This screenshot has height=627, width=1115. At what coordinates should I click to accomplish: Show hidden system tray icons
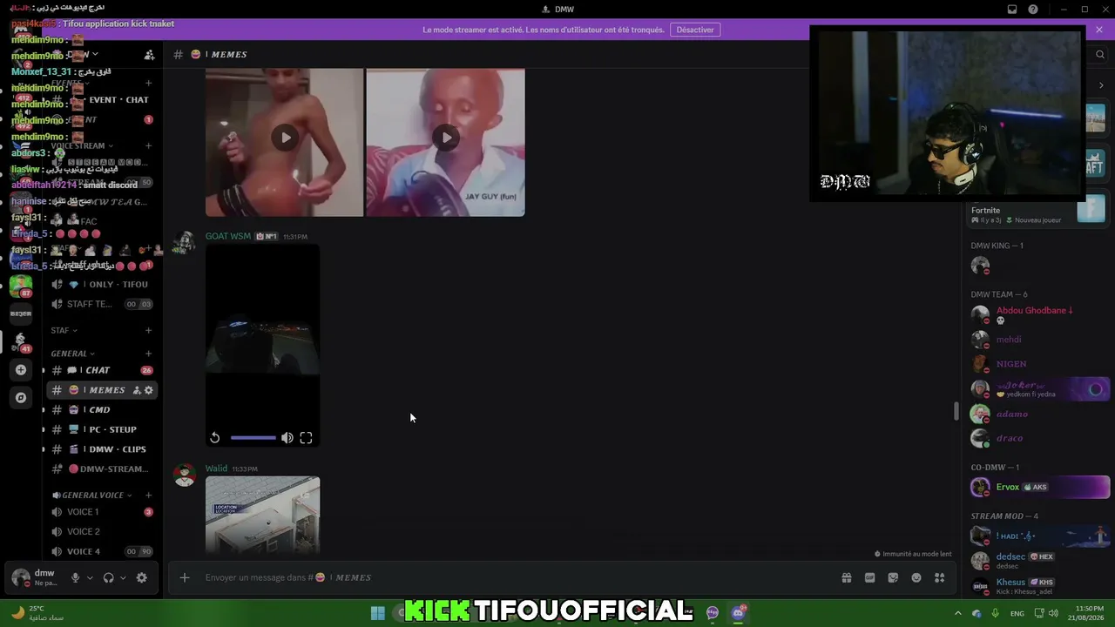[x=958, y=613]
